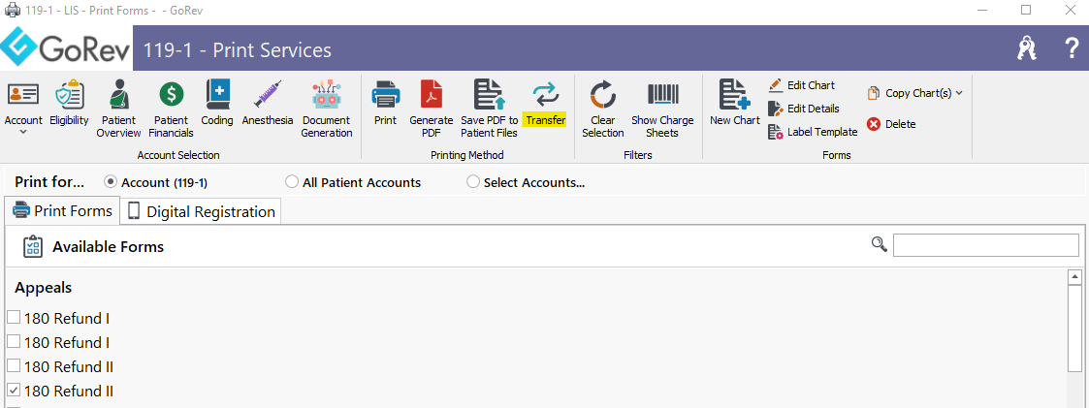Click the highlighted Transfer icon
Screen dimensions: 1089x408
(545, 94)
